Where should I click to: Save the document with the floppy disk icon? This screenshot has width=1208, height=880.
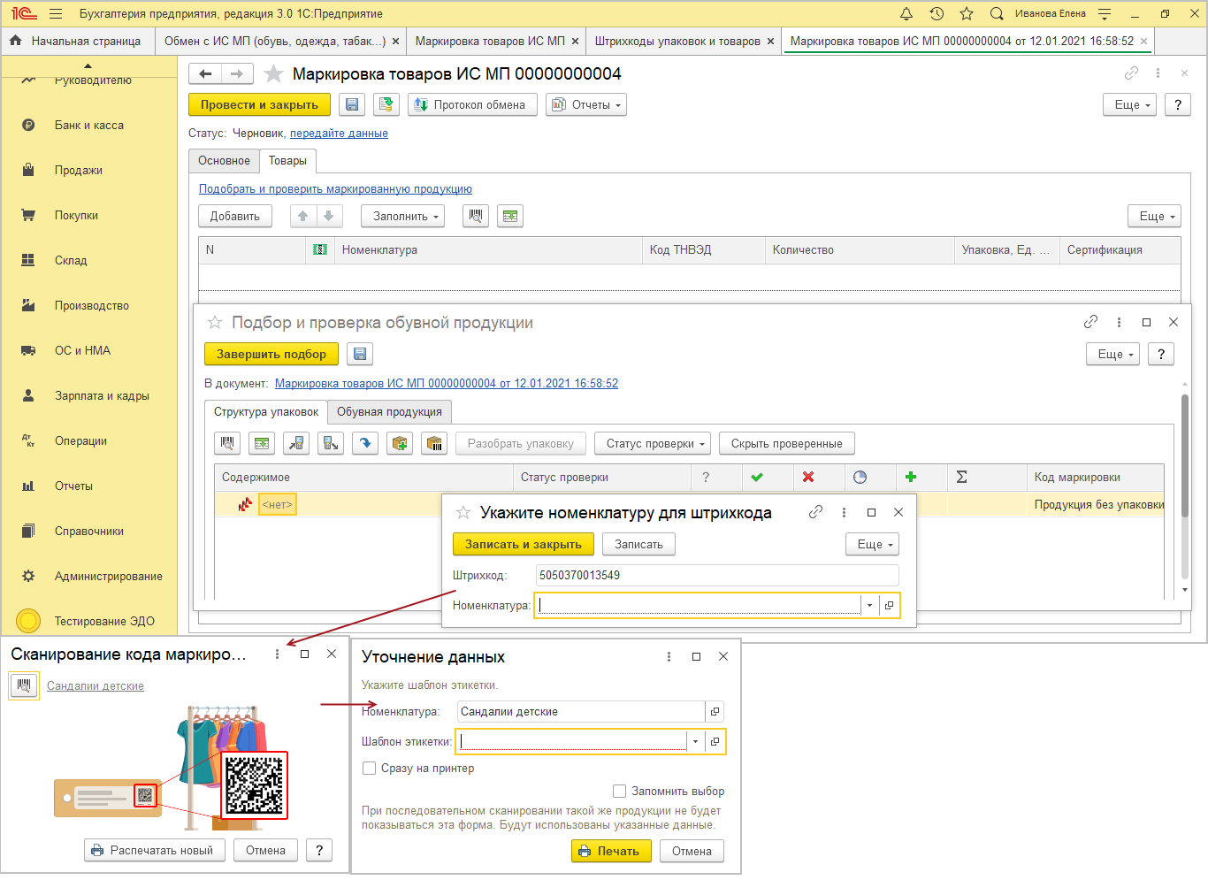click(x=352, y=104)
